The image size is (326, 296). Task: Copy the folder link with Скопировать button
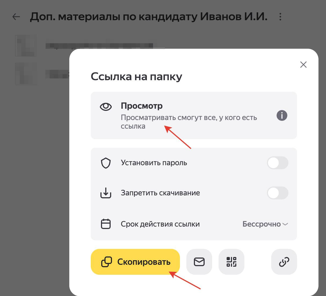[135, 262]
